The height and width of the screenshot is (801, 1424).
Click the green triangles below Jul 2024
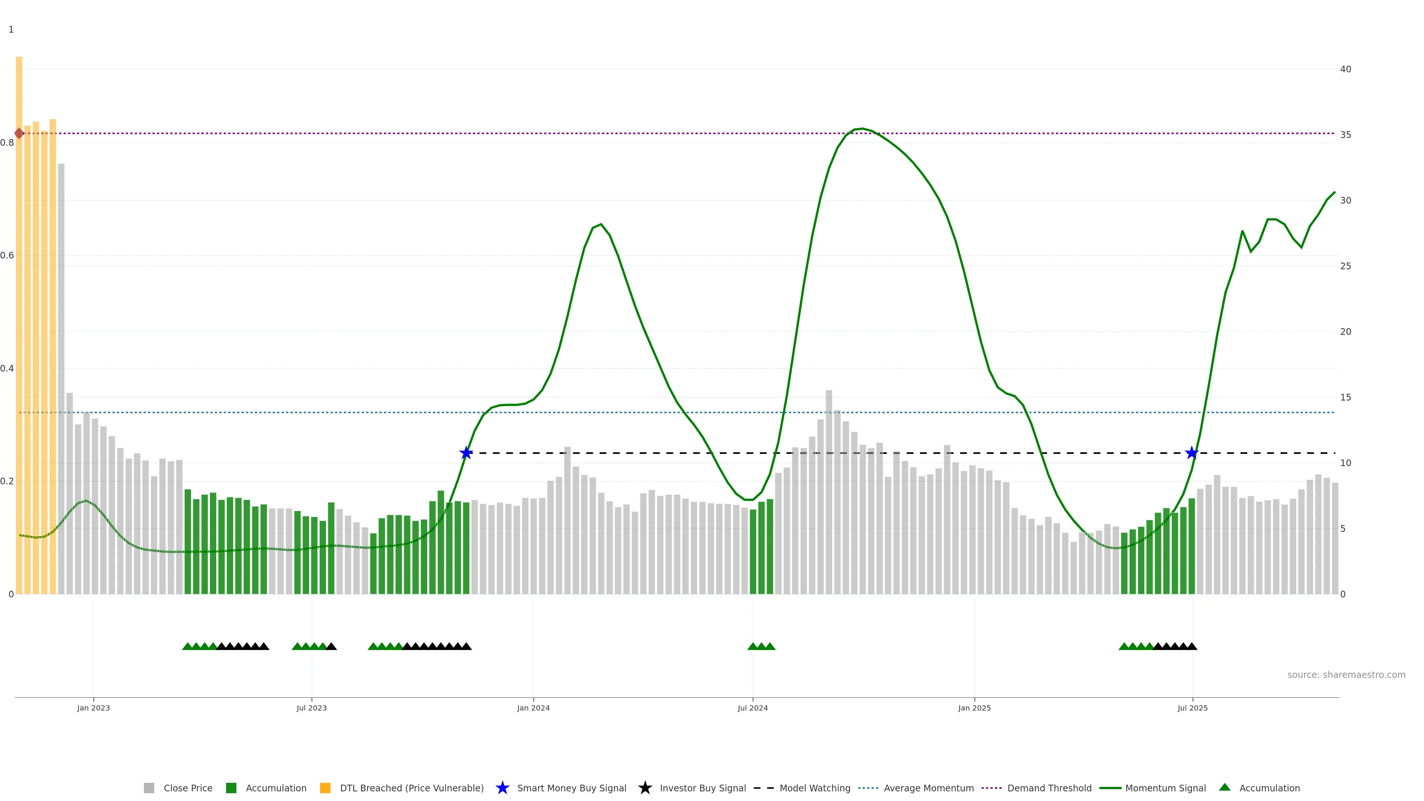click(761, 646)
